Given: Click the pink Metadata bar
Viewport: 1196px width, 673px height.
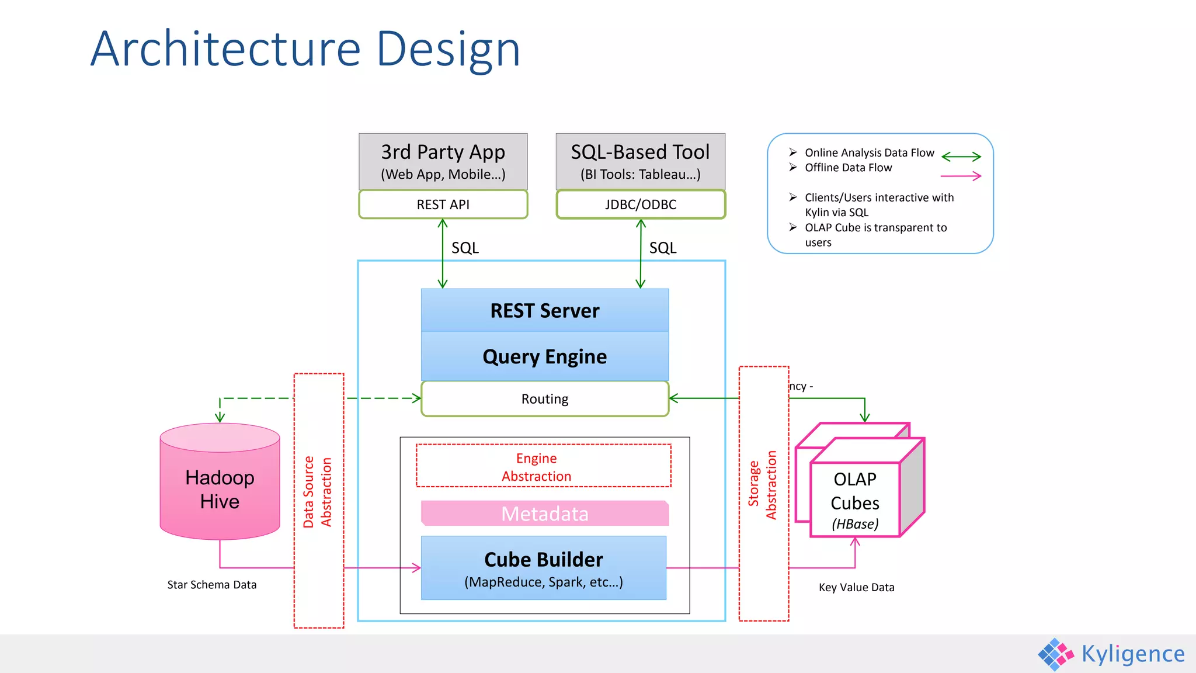Looking at the screenshot, I should (x=545, y=514).
